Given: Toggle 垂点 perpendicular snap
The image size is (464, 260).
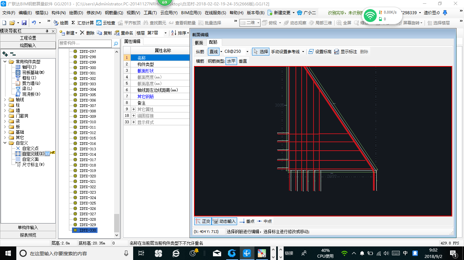Looking at the screenshot, I should point(247,221).
